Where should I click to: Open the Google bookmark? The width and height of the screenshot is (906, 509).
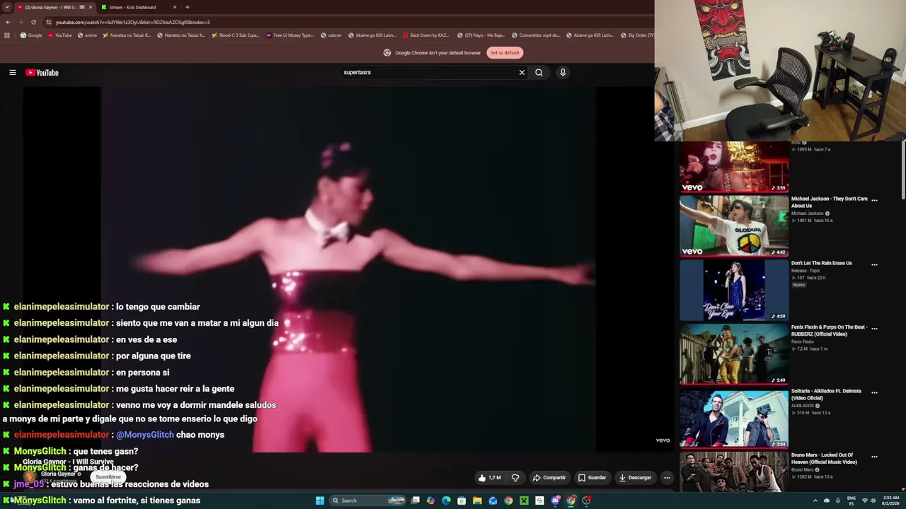(31, 35)
